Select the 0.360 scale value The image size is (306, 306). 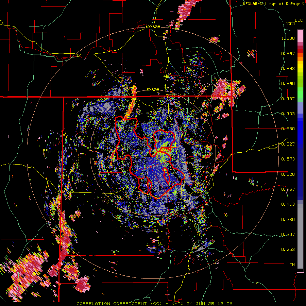point(288,220)
